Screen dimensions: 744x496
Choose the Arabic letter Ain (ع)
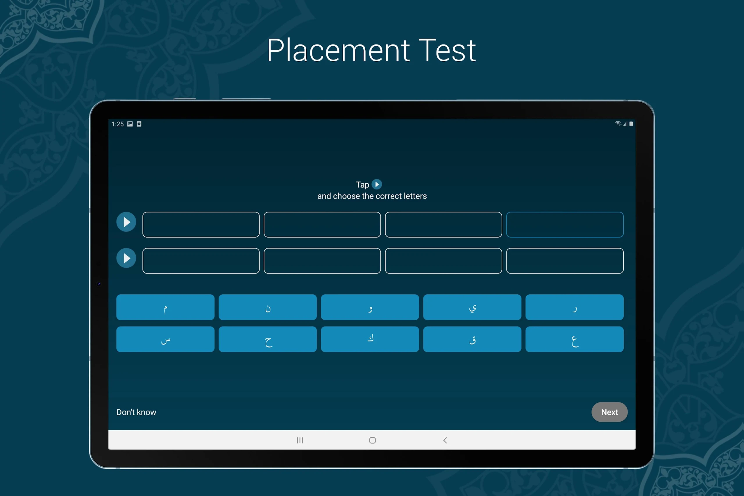pos(574,339)
